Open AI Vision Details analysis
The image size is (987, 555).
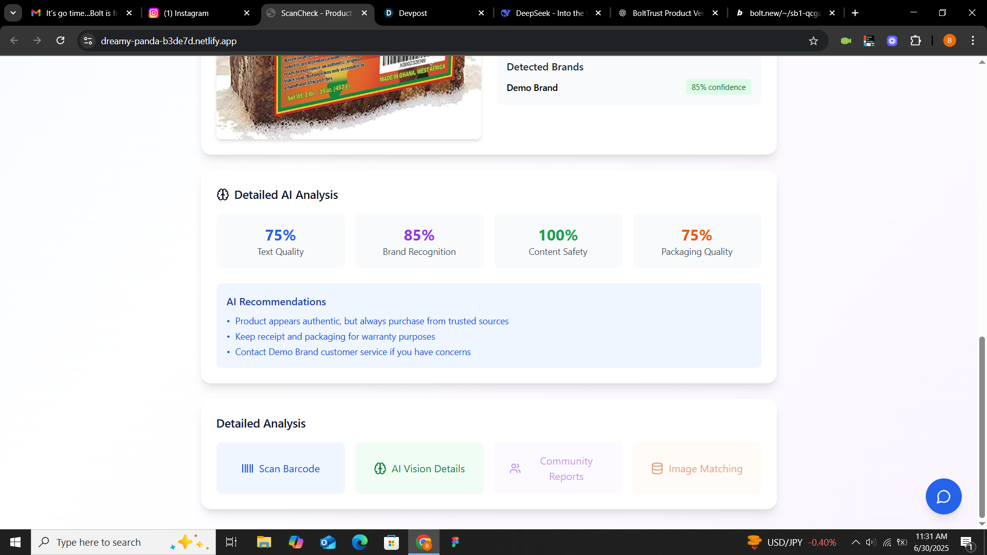tap(419, 468)
